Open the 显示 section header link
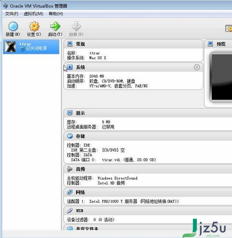232x238 pixels. [80, 113]
